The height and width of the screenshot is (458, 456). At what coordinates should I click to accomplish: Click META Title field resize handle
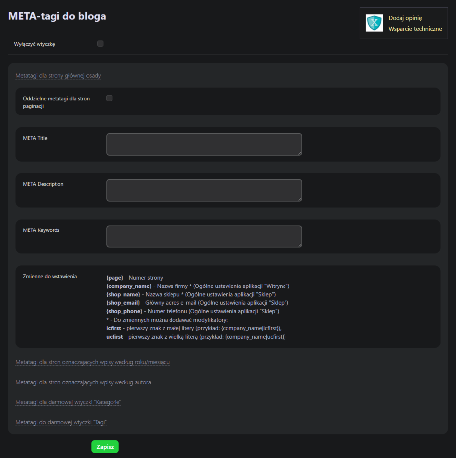[299, 153]
